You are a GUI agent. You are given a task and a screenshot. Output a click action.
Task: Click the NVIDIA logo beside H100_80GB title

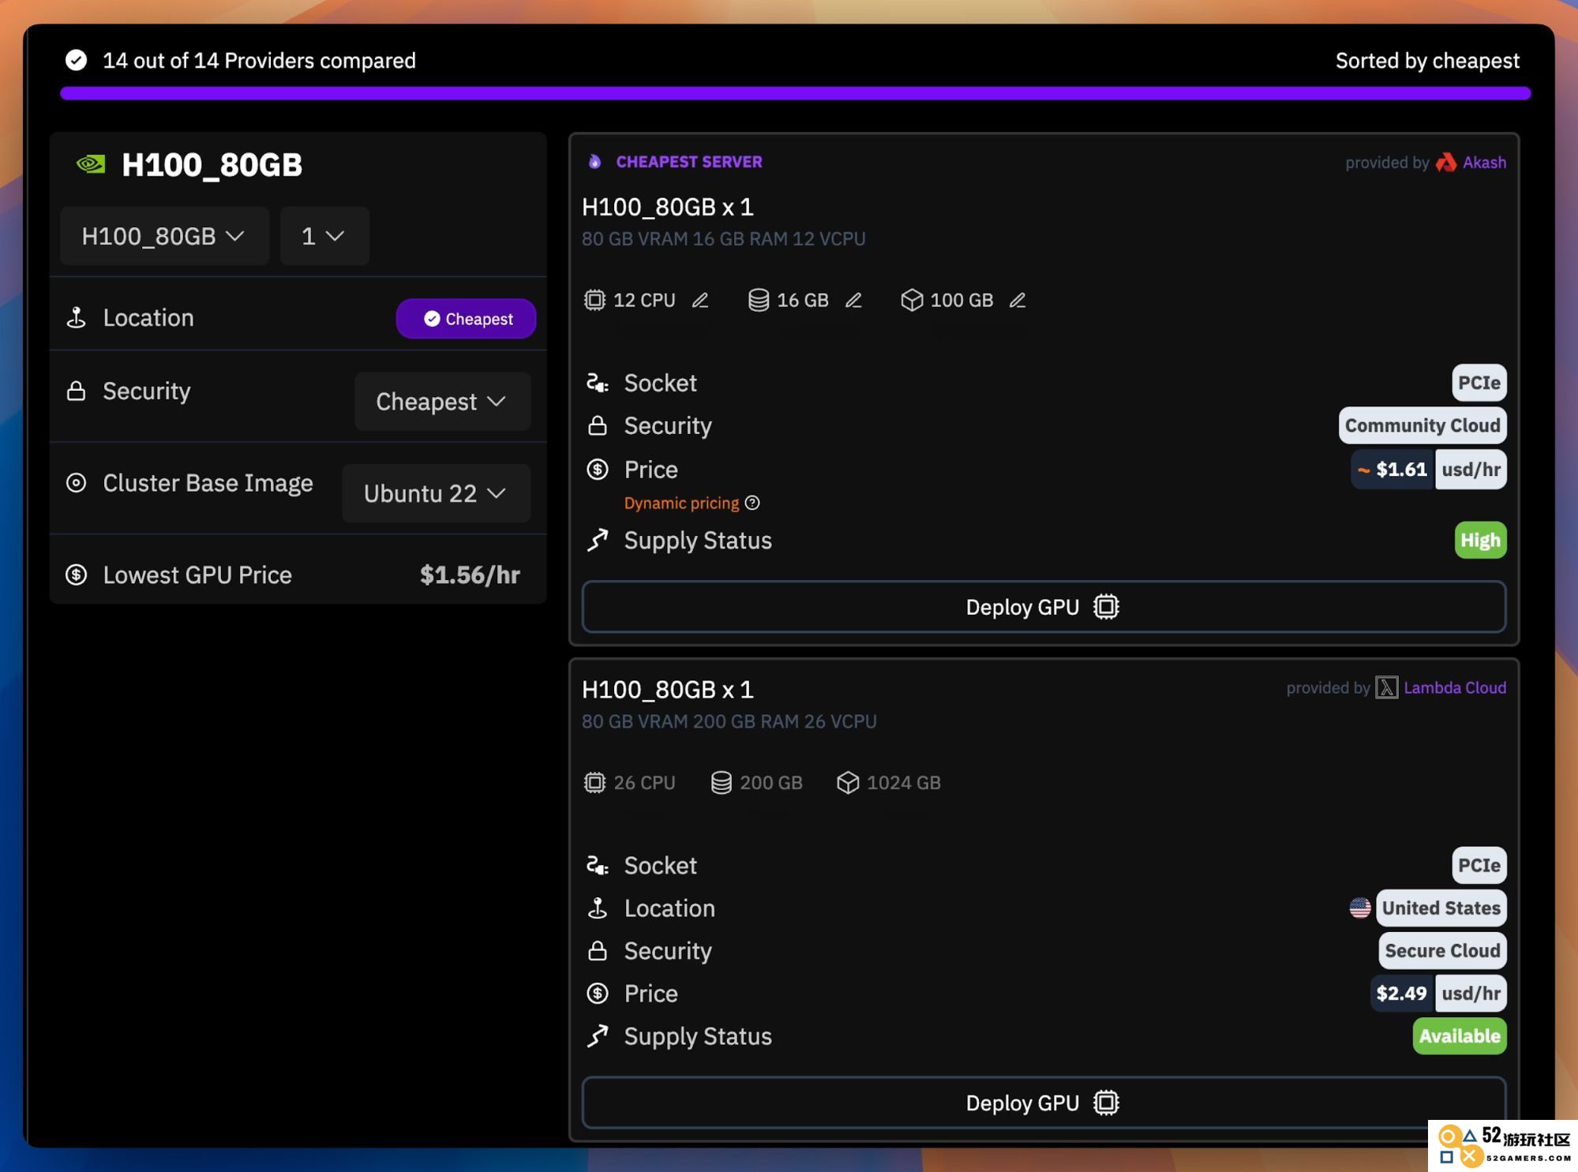pos(91,164)
